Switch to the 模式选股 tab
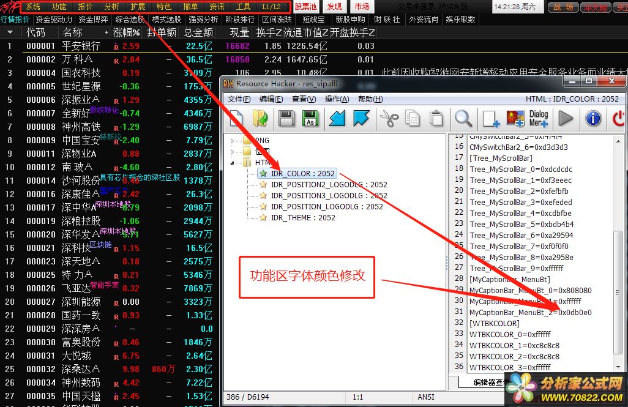 click(x=166, y=19)
